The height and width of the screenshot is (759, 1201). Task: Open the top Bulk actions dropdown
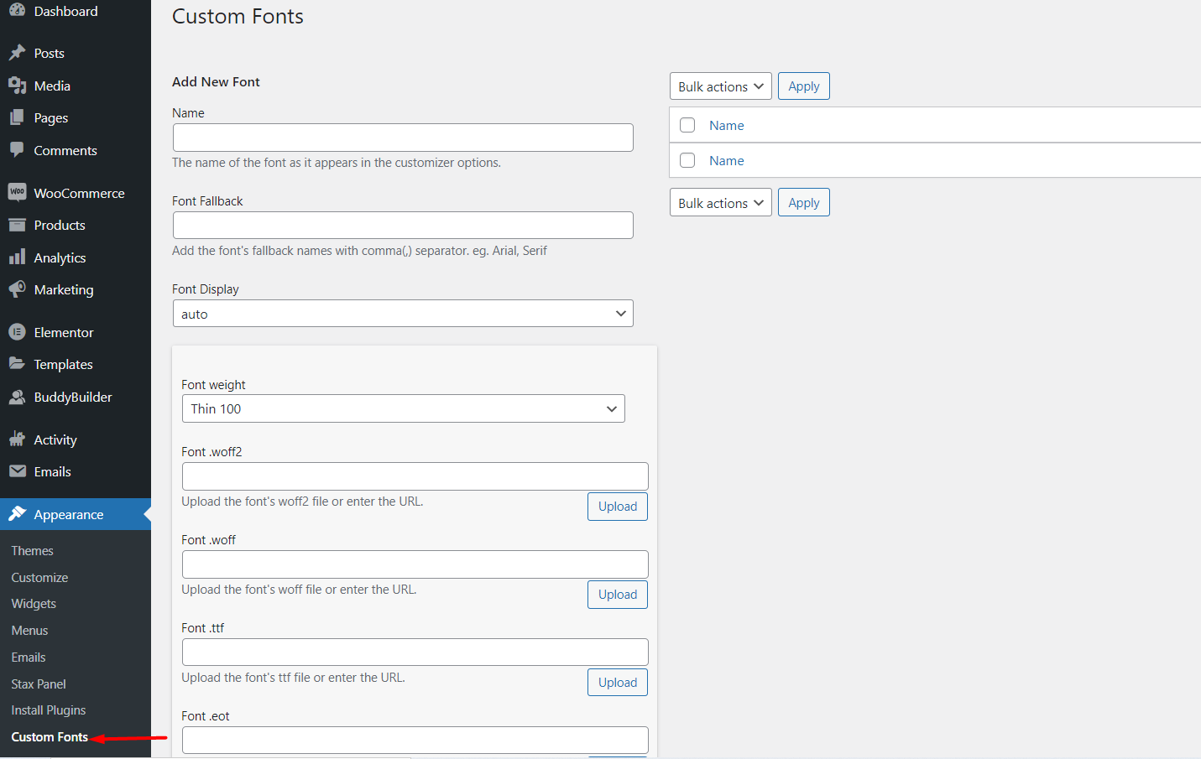coord(720,86)
